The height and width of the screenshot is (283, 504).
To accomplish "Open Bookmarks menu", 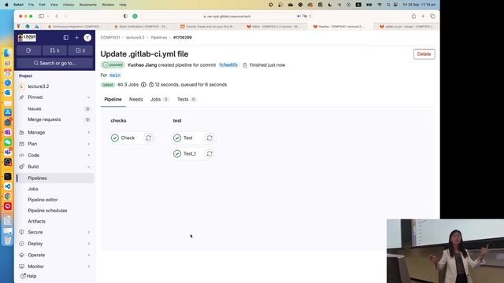I will (87, 5).
